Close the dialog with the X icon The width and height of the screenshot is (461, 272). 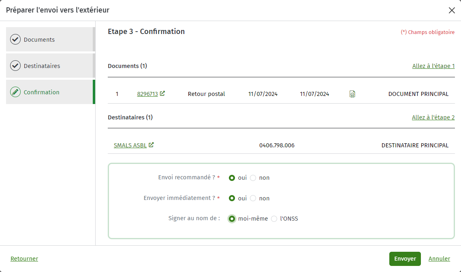coord(452,10)
